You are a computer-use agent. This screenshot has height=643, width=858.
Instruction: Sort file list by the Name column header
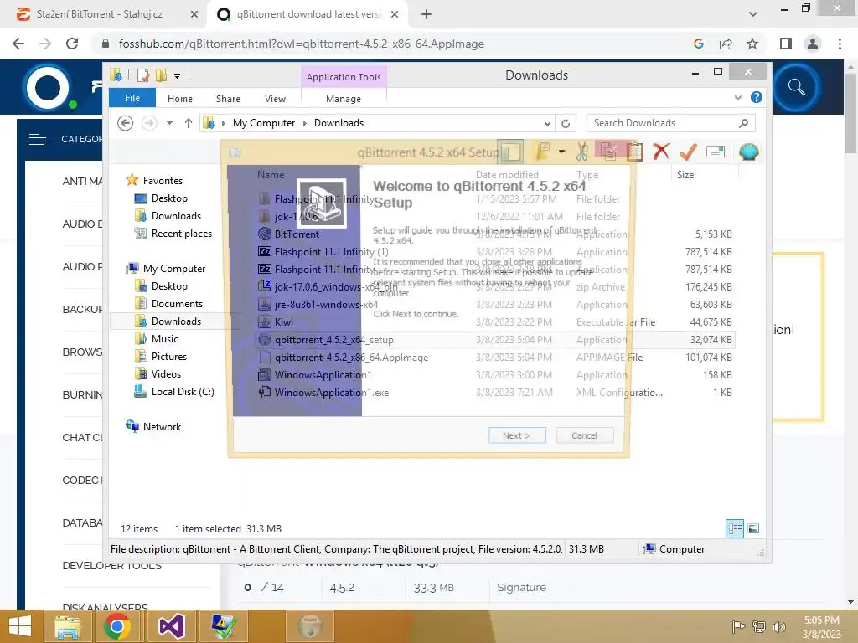tap(271, 175)
